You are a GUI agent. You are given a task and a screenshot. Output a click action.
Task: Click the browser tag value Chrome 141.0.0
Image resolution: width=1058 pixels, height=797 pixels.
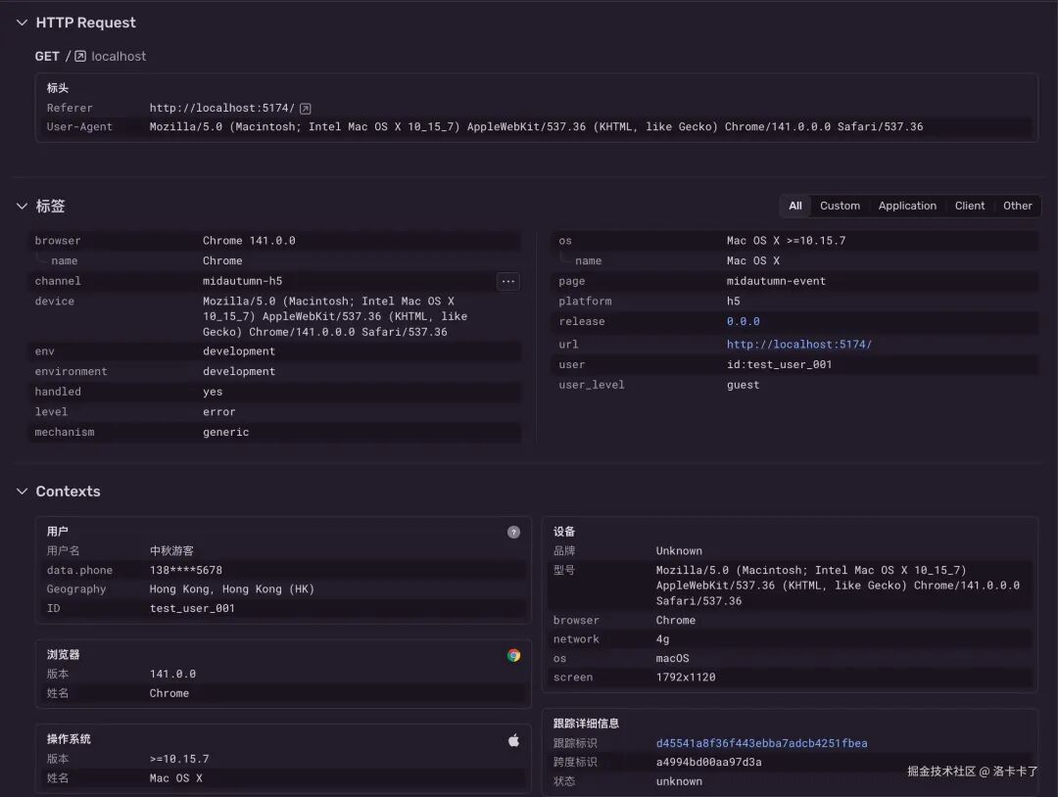pyautogui.click(x=249, y=241)
